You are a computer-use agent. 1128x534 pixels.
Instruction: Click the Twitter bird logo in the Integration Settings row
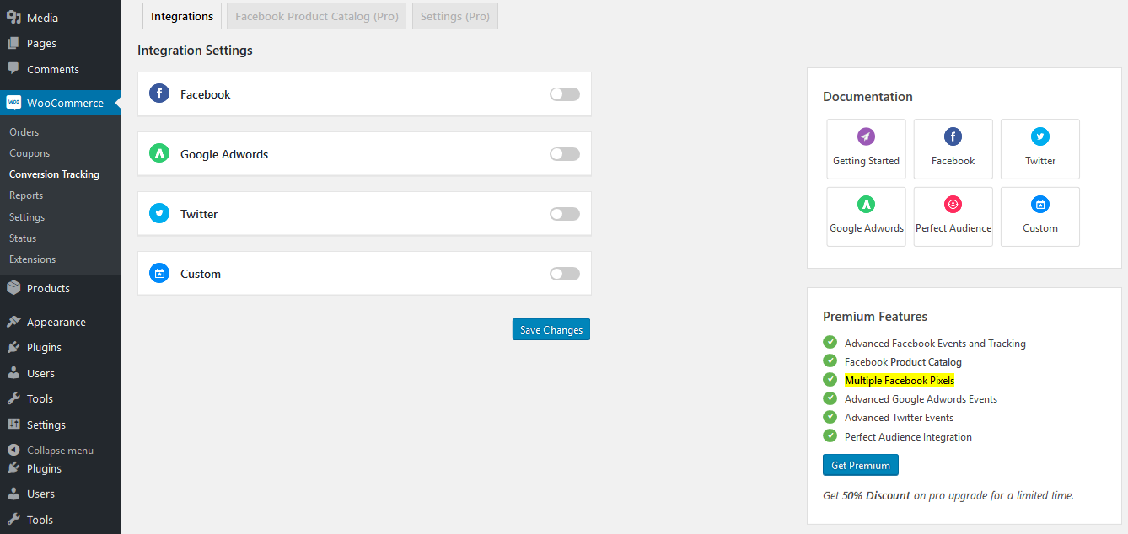[x=159, y=213]
